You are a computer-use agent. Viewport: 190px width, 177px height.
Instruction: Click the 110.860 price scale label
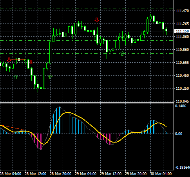pos(182,50)
